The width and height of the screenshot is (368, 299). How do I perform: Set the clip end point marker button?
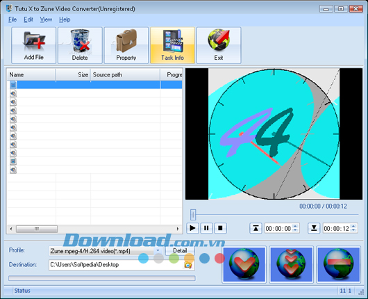coord(314,228)
